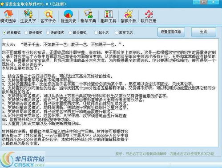Screen dimensions: 222x168
Task: Choose the 取英文名 radio option
Action: click(117, 32)
